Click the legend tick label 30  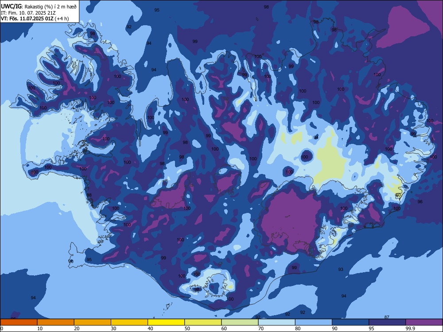(113, 328)
